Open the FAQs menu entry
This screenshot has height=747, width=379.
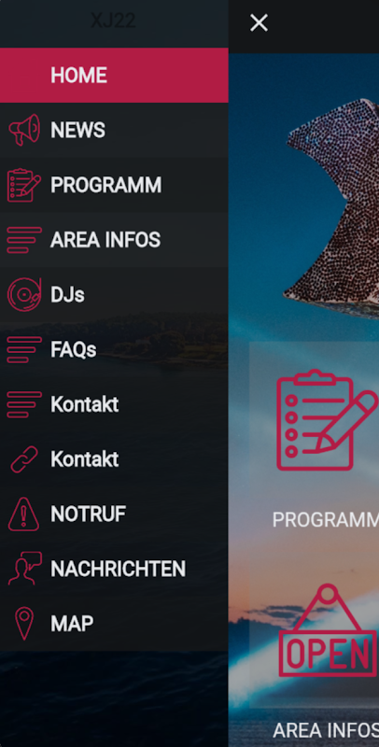coord(114,349)
